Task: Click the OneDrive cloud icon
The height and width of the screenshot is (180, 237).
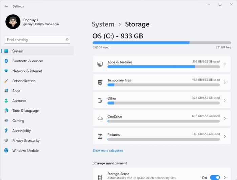Action: coord(100,118)
